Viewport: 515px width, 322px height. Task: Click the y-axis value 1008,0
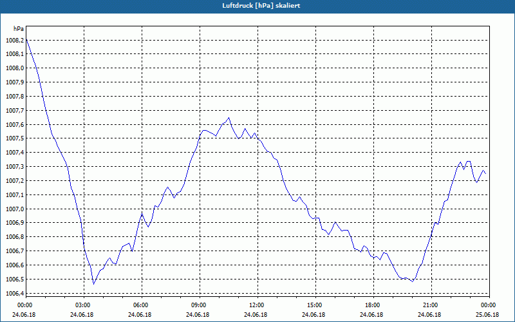click(15, 68)
